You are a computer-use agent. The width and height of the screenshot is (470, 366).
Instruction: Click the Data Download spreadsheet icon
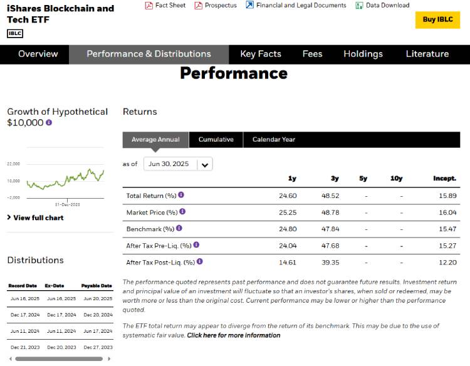359,6
